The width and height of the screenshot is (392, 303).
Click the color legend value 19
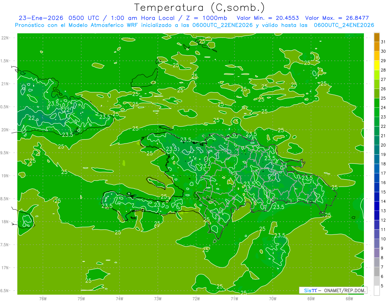tap(383, 155)
